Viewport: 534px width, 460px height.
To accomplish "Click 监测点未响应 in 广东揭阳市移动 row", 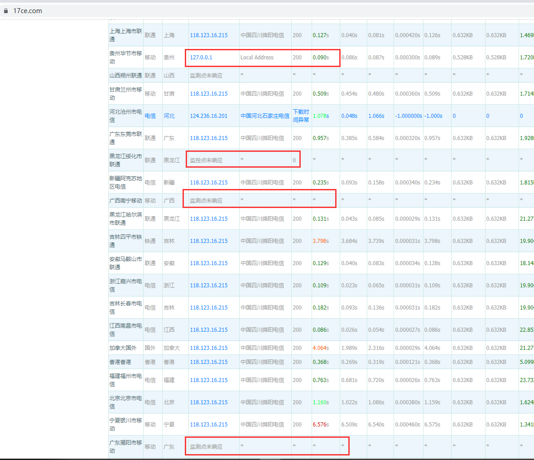I will (x=206, y=447).
